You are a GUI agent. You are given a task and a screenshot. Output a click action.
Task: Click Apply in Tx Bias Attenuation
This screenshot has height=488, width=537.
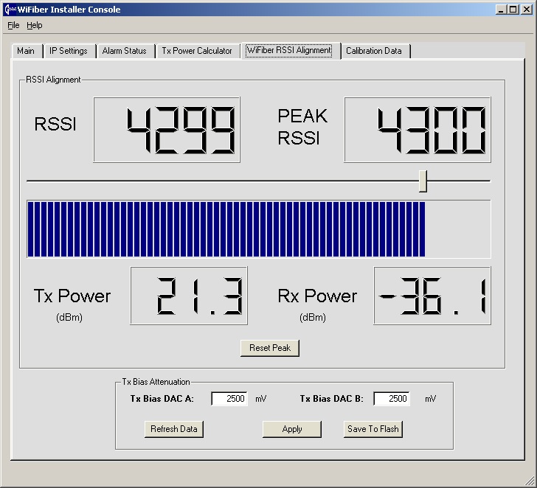point(292,429)
